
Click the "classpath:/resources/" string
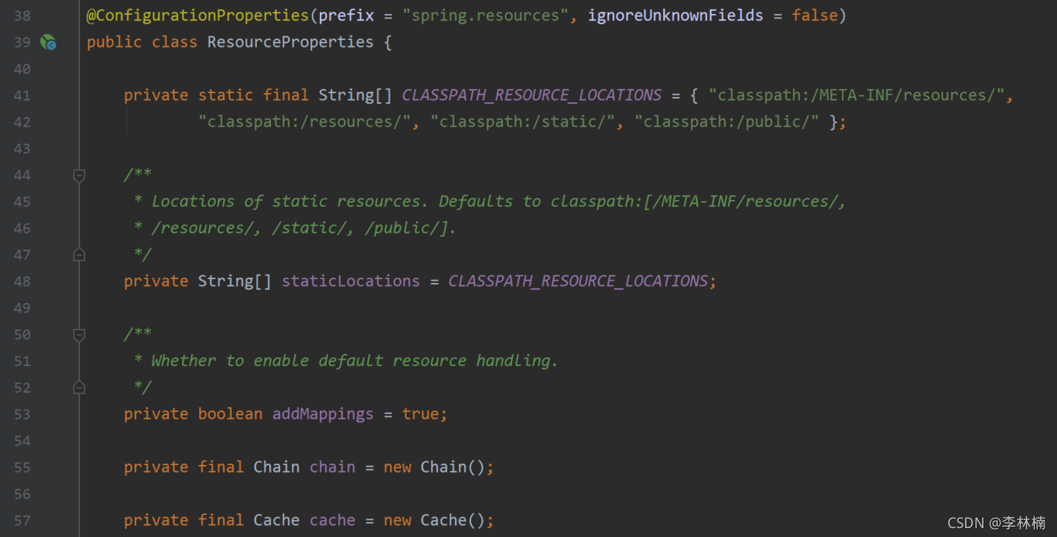click(x=304, y=121)
